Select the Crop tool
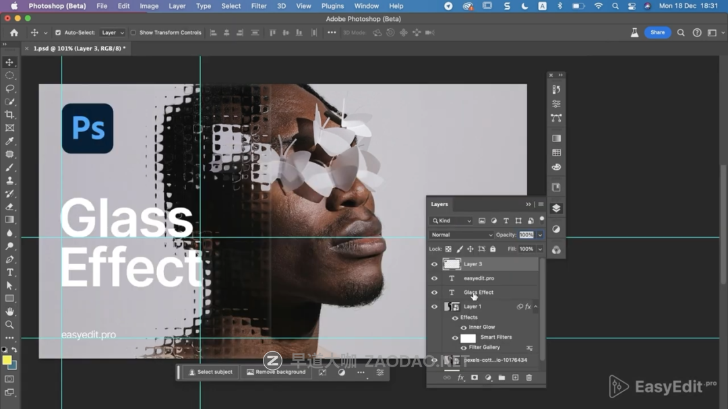 9,115
